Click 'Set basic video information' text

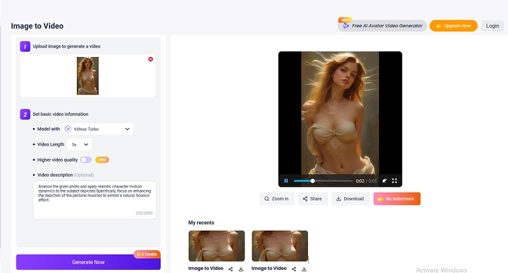60,114
